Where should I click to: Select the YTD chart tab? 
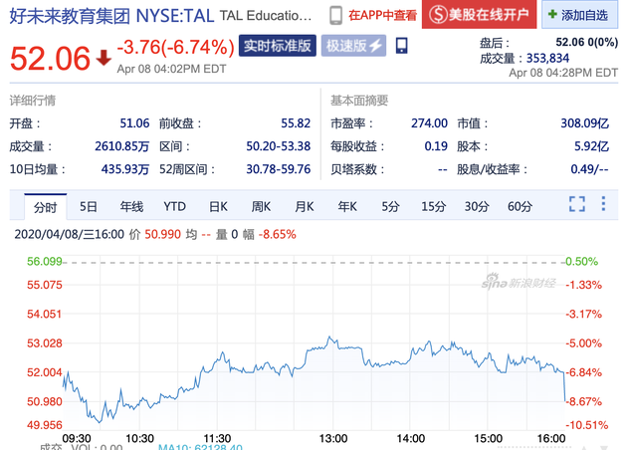click(174, 207)
